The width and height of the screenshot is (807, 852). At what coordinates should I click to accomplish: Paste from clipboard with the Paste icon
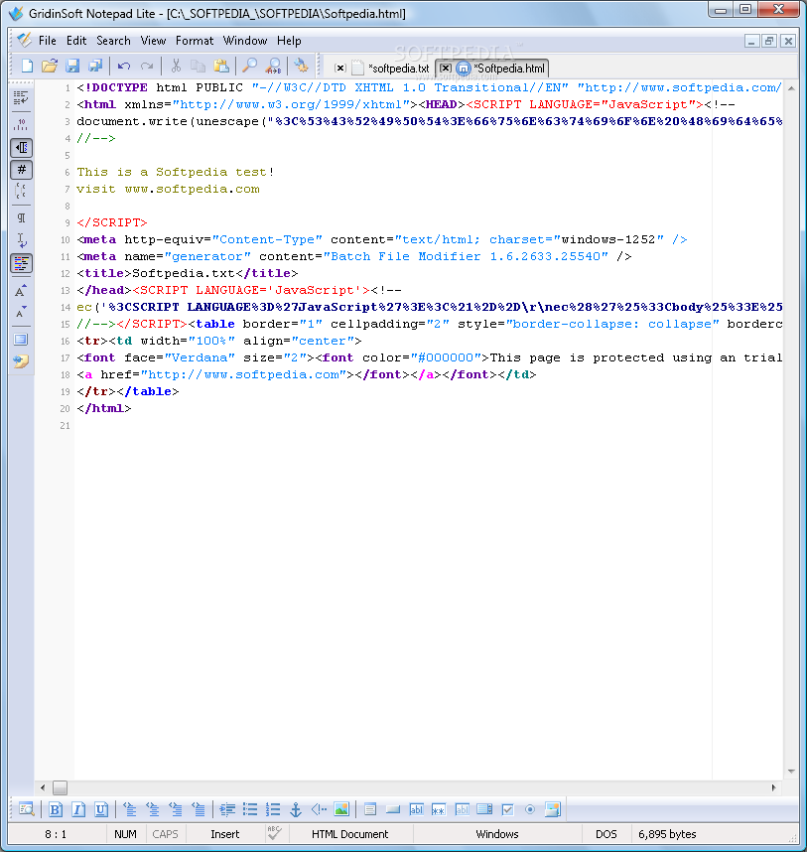coord(221,67)
